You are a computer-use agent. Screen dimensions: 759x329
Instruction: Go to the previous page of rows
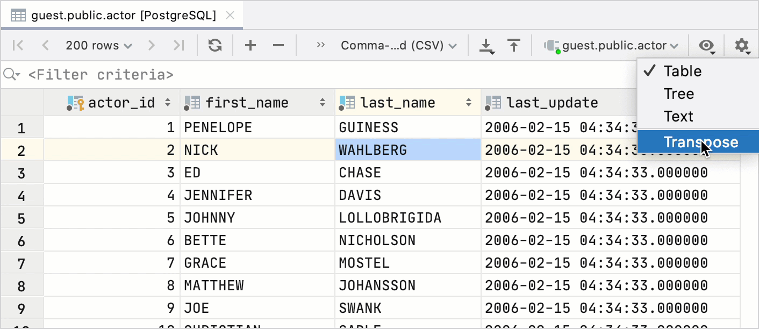[45, 45]
